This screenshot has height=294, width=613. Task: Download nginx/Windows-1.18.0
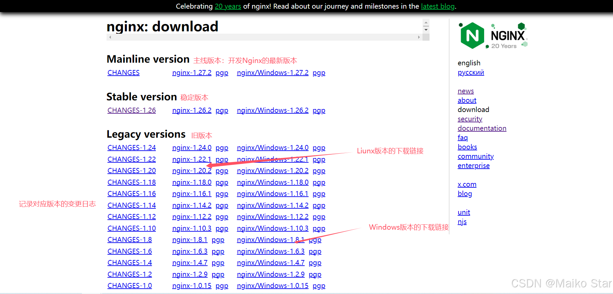tap(273, 182)
